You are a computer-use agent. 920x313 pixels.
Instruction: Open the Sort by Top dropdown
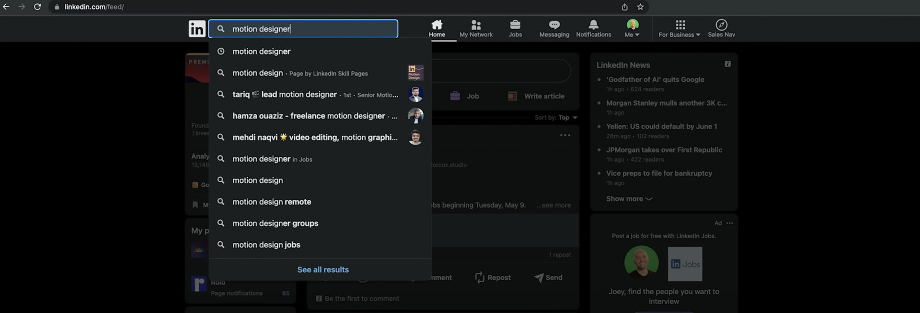click(556, 118)
